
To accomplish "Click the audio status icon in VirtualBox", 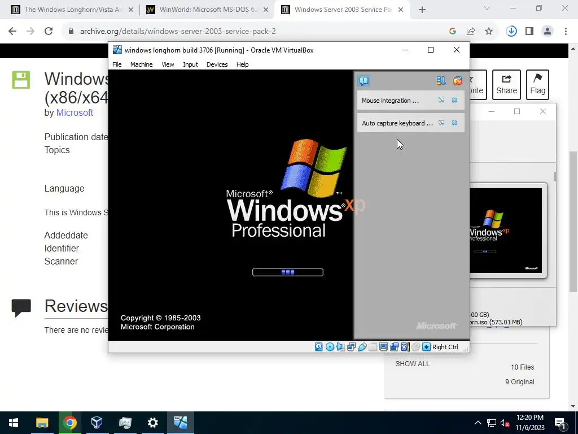I will click(x=340, y=347).
